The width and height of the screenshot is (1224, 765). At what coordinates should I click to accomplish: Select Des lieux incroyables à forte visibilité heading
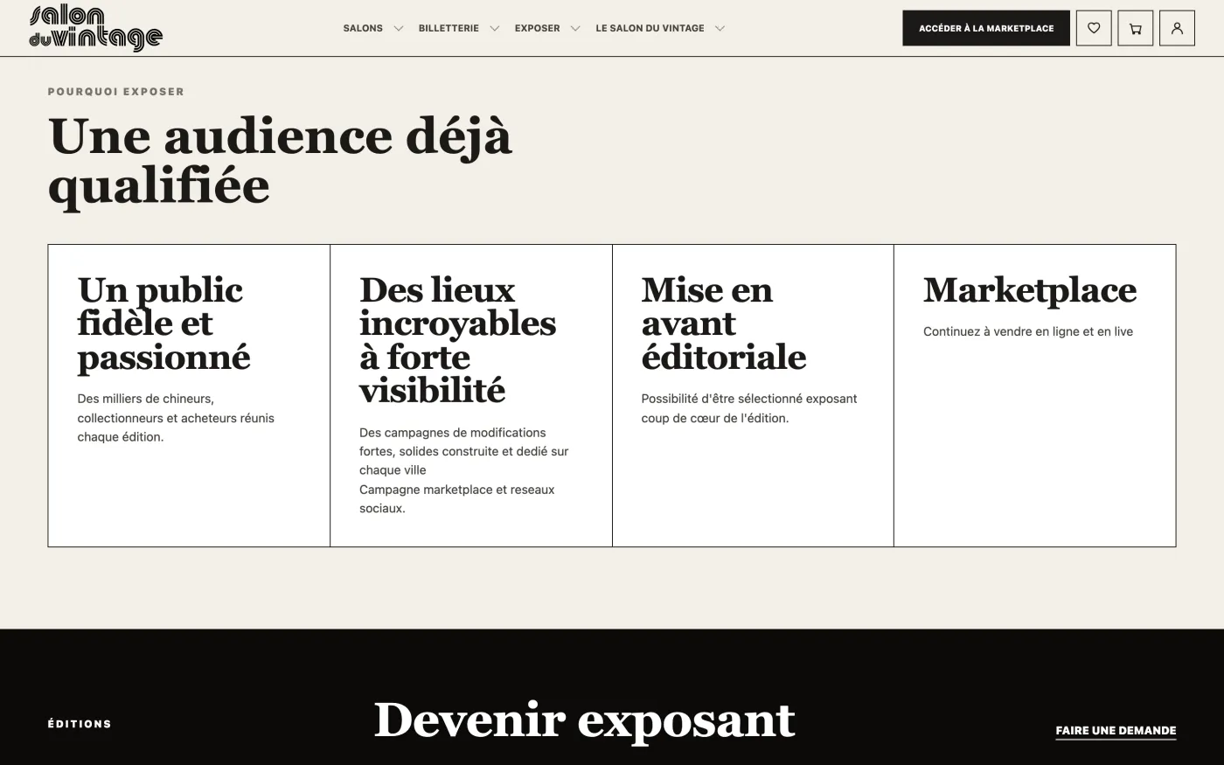457,340
